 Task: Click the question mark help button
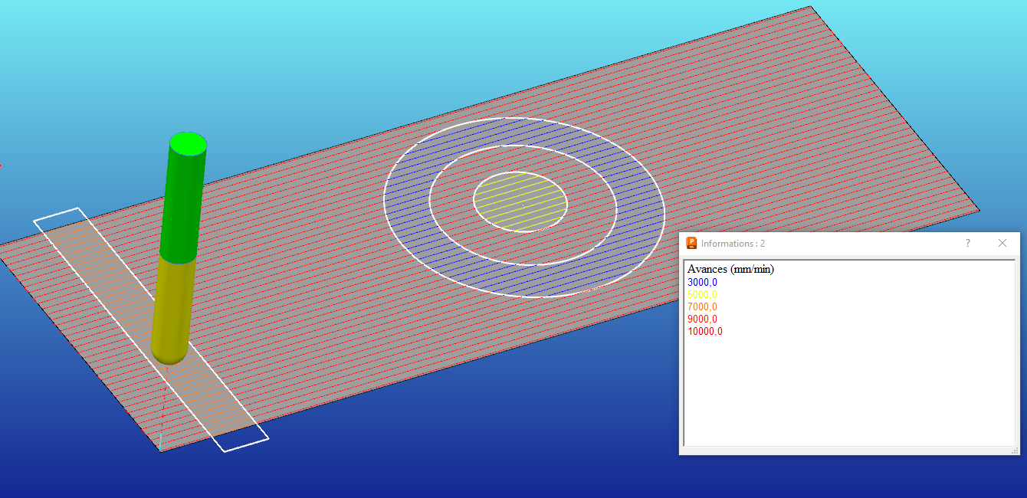[967, 243]
